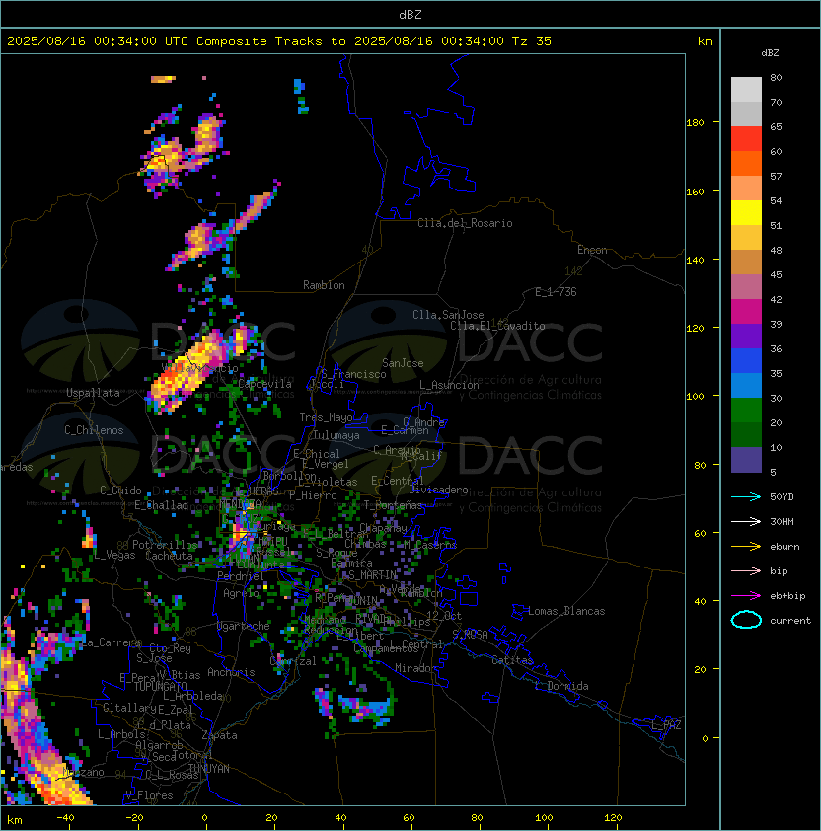Click the 'La_Carrera' map label
This screenshot has height=831, width=821.
tap(112, 643)
